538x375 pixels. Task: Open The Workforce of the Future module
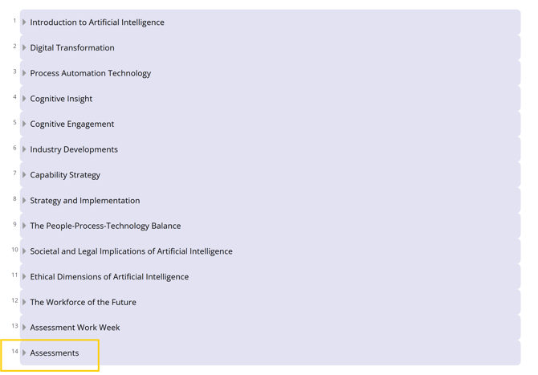point(83,303)
